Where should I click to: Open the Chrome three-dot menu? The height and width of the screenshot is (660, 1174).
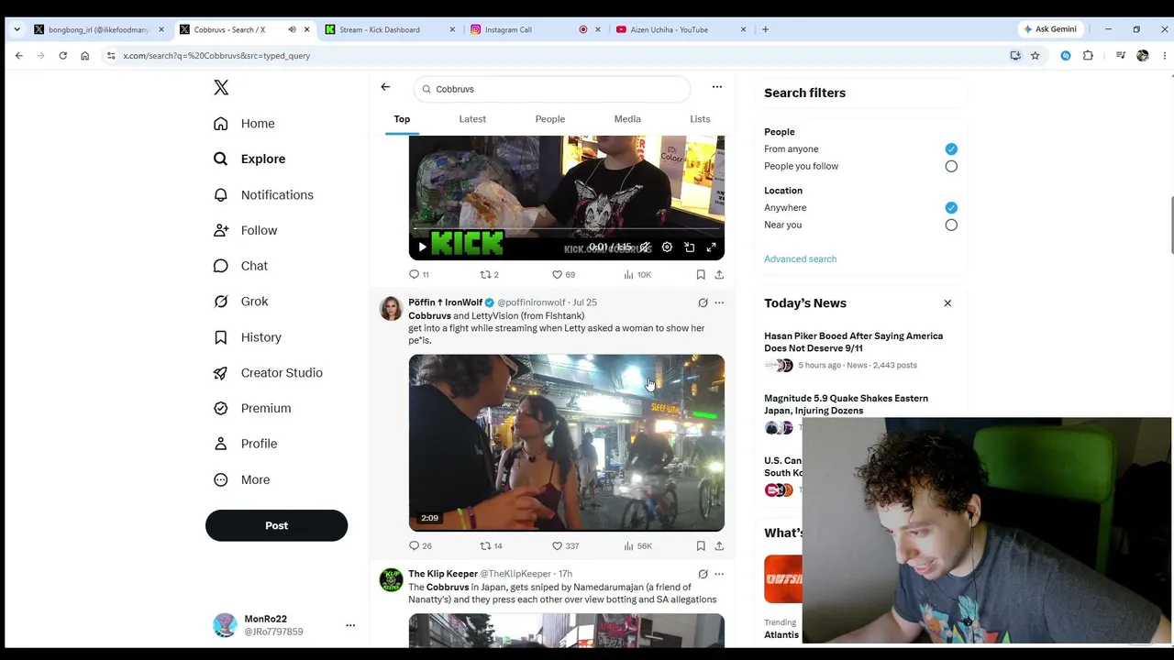(1164, 56)
